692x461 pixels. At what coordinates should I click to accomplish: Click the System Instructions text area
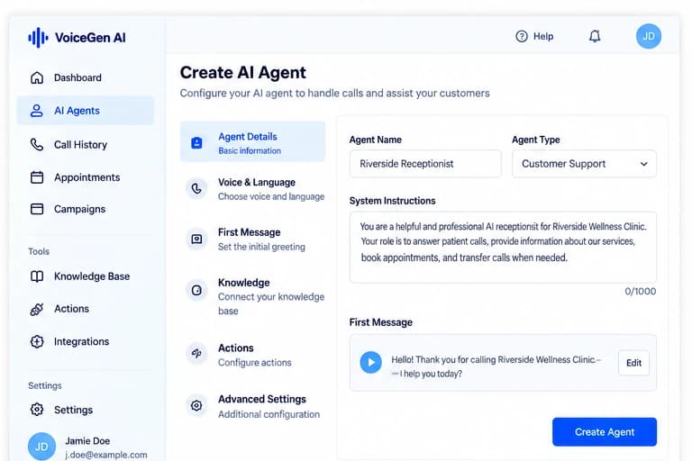503,247
